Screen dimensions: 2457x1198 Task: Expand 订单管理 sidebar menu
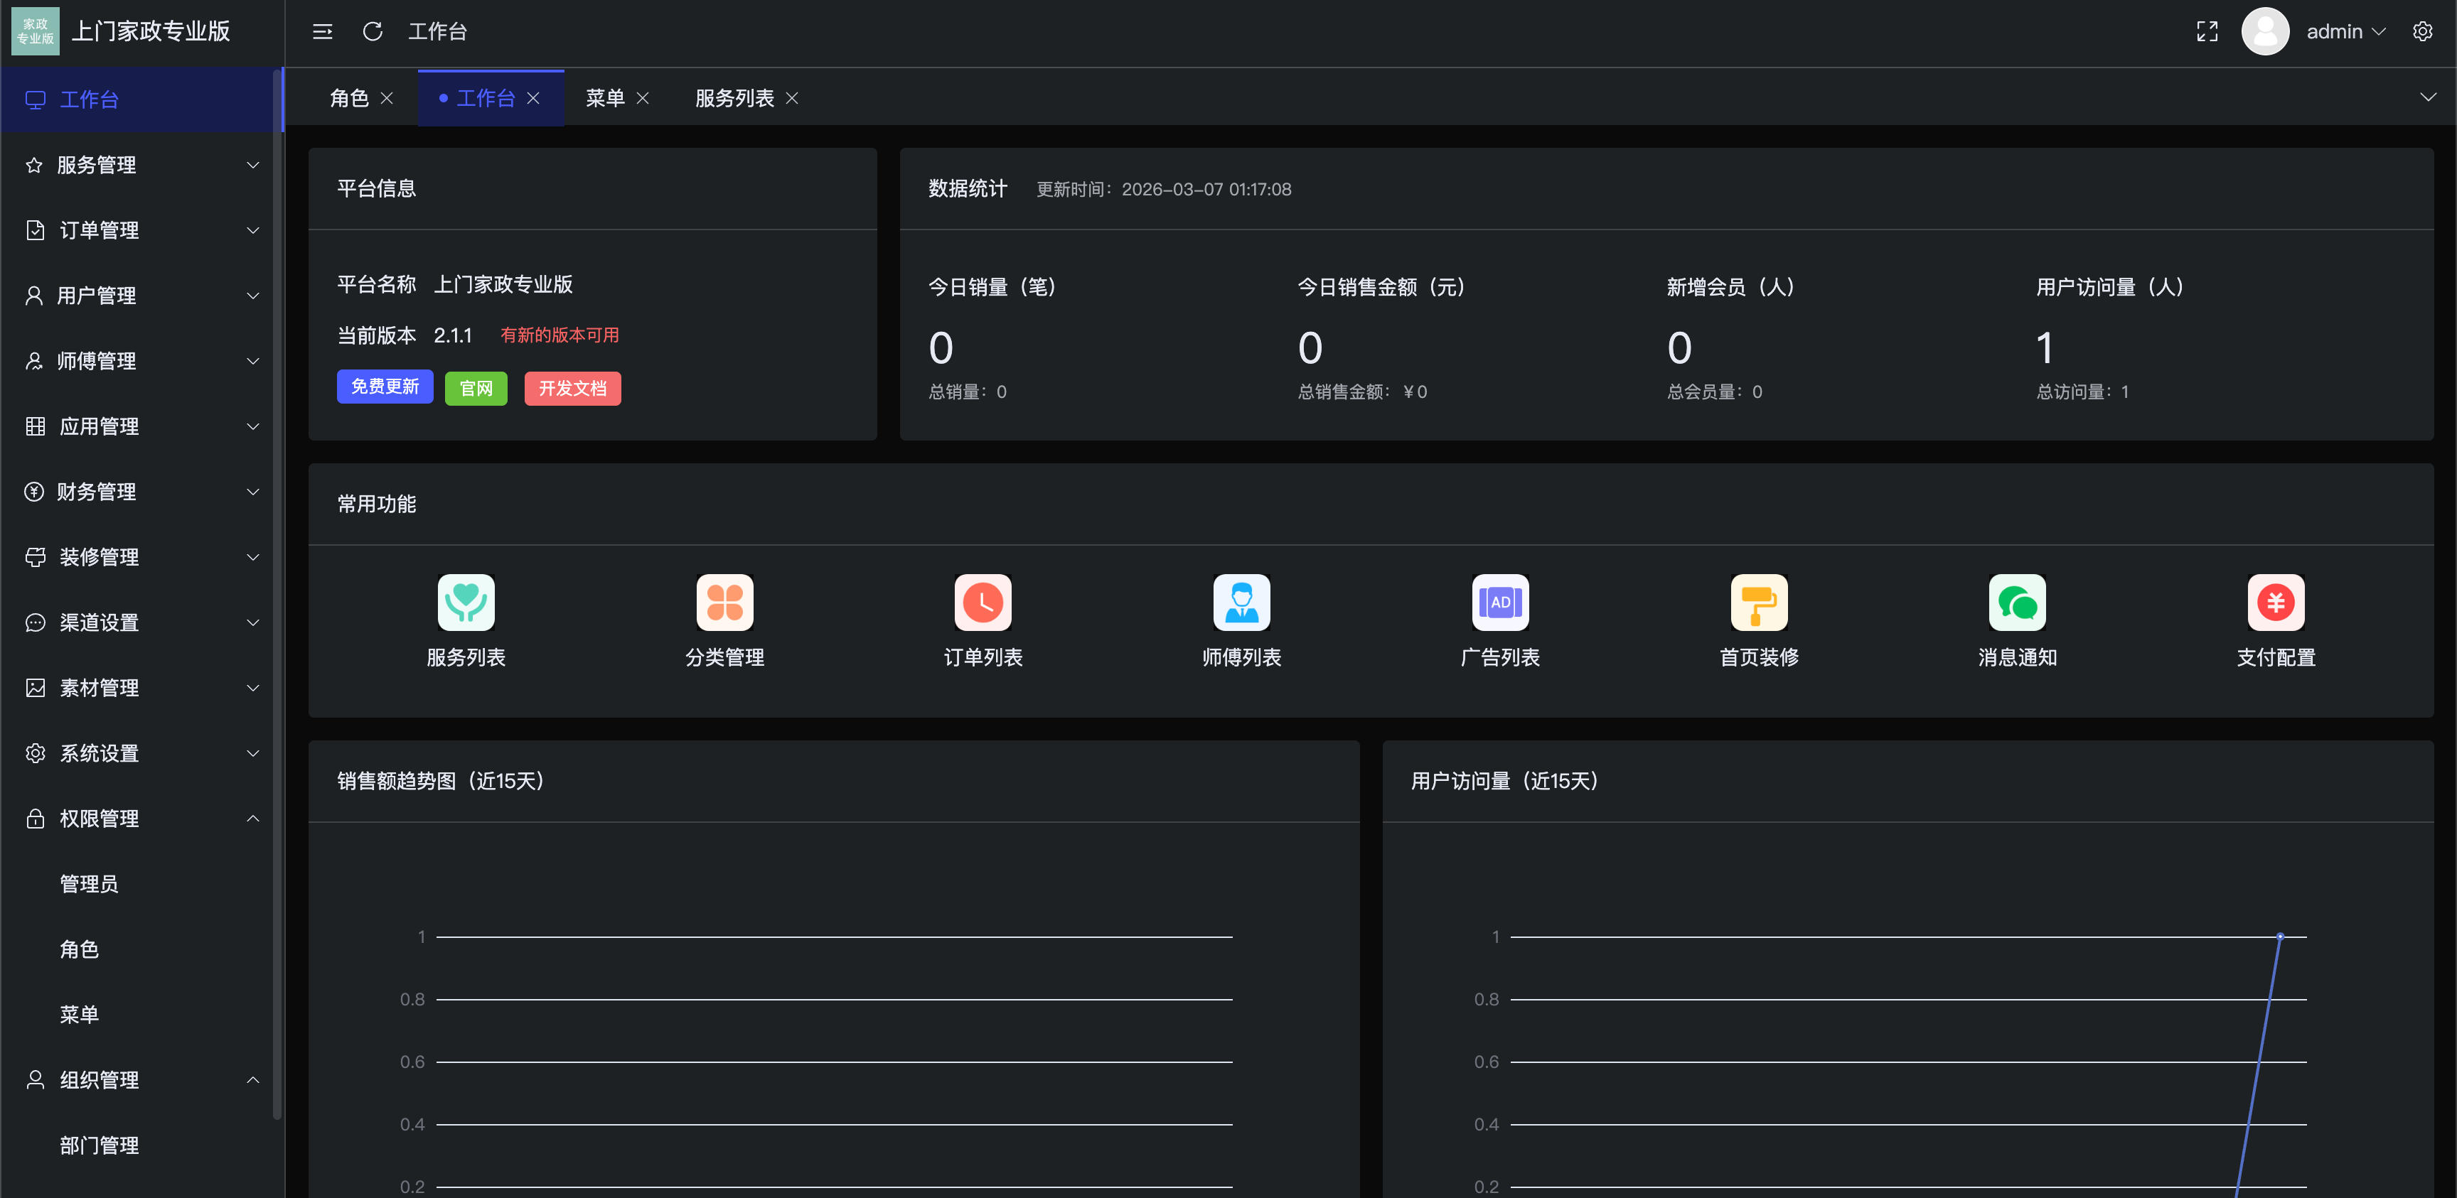click(141, 230)
